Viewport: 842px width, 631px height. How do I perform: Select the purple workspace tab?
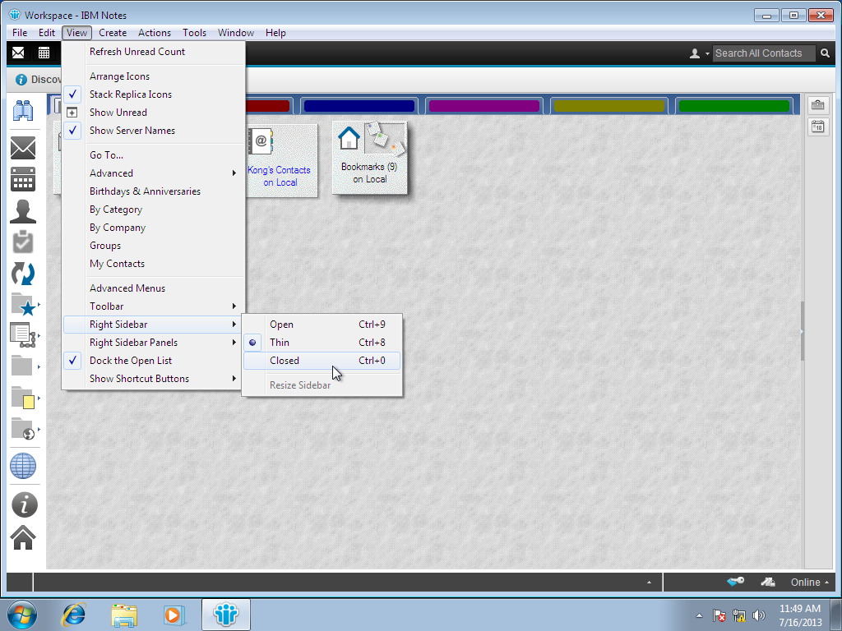pyautogui.click(x=483, y=106)
